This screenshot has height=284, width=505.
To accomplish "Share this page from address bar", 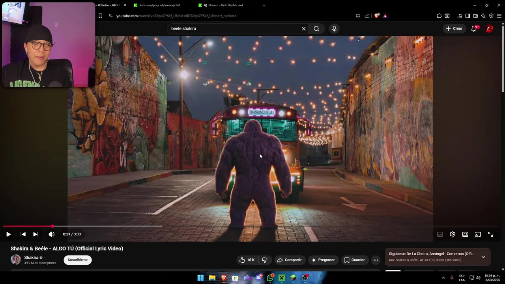I will pos(367,16).
